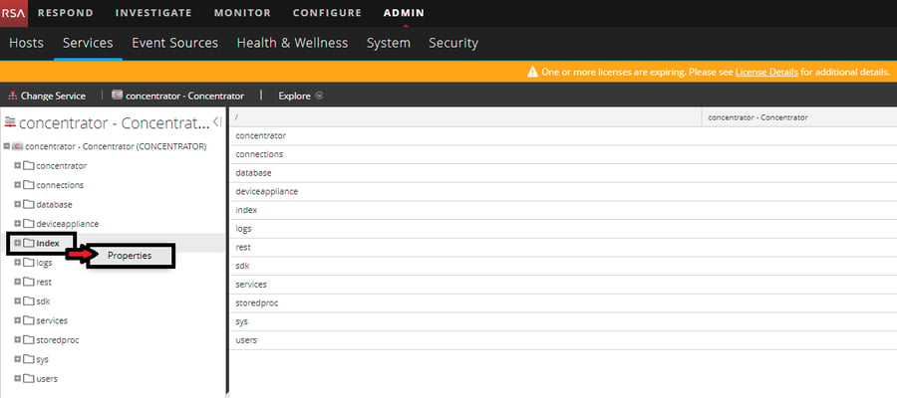
Task: Switch to the System tab
Action: [x=389, y=43]
